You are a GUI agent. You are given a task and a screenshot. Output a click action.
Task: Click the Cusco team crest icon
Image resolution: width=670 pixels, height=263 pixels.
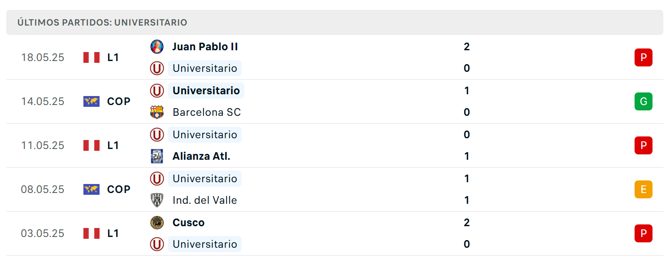click(157, 223)
